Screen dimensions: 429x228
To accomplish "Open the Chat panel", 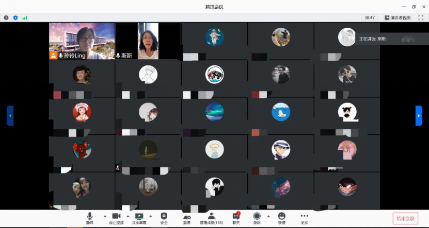I will point(236,217).
